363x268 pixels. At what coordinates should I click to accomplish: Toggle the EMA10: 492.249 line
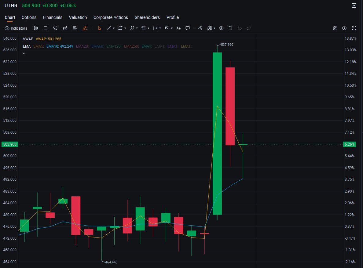(x=60, y=46)
